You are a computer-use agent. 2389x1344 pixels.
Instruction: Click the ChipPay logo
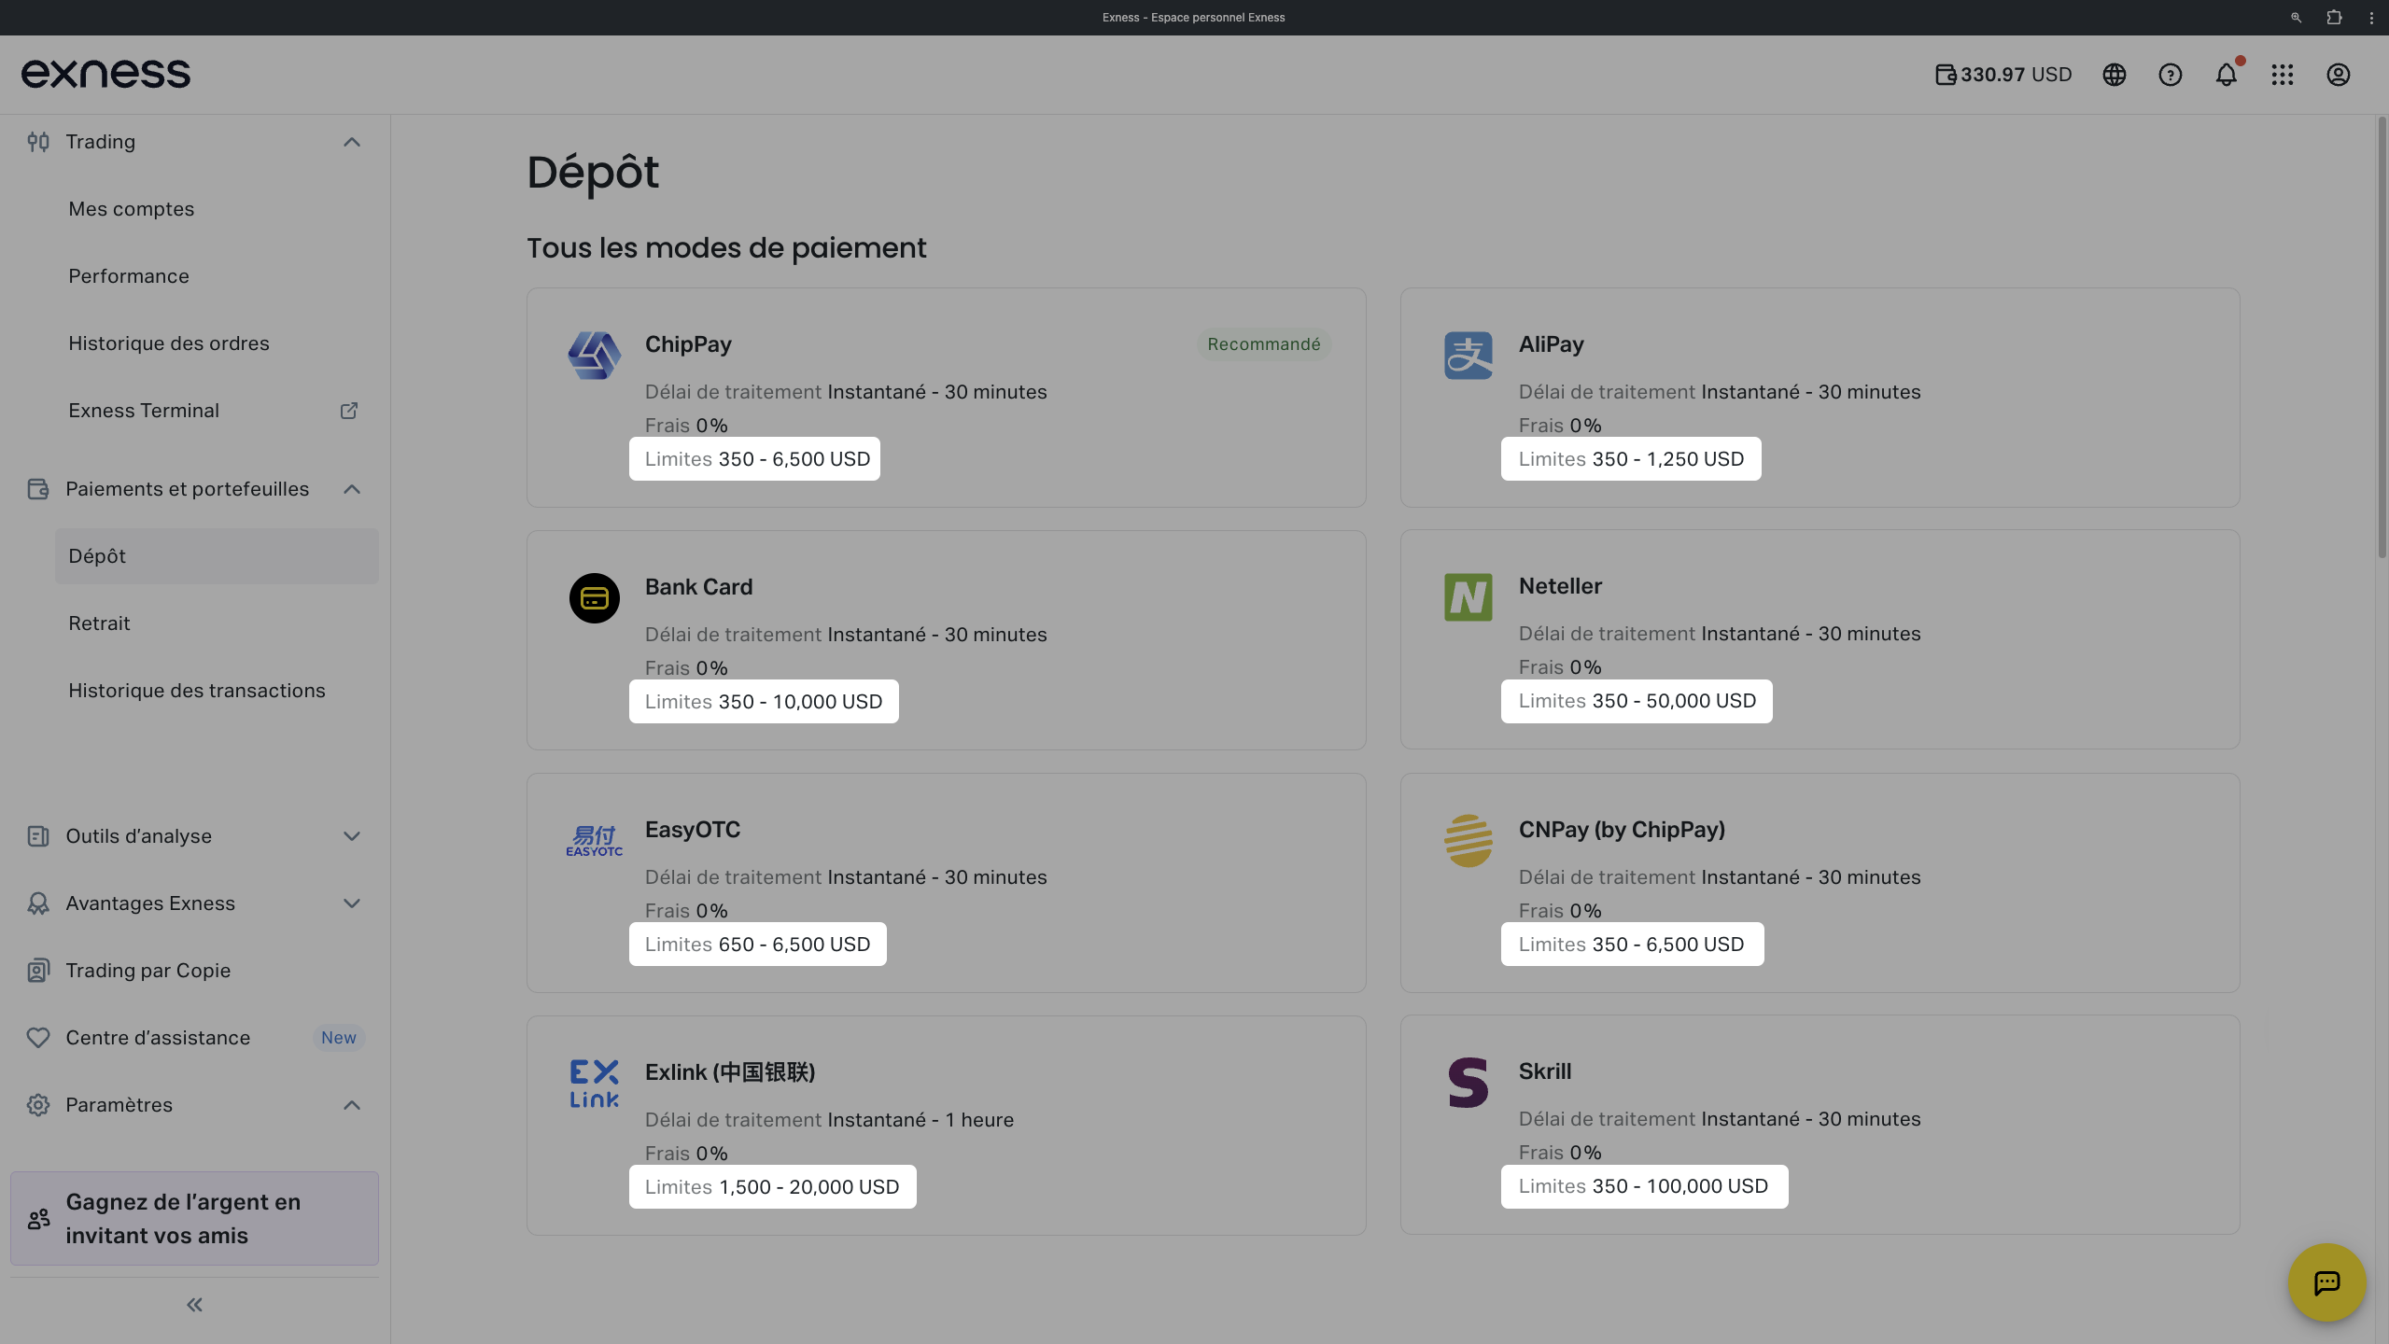(x=595, y=356)
